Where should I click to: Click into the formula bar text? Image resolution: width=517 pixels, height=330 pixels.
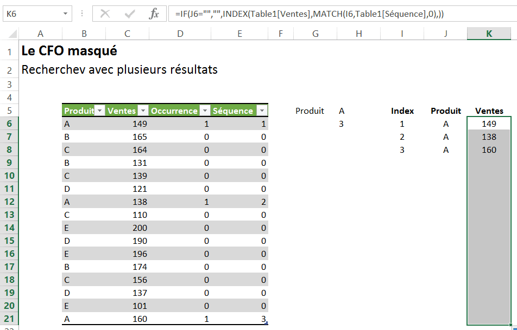(x=326, y=14)
